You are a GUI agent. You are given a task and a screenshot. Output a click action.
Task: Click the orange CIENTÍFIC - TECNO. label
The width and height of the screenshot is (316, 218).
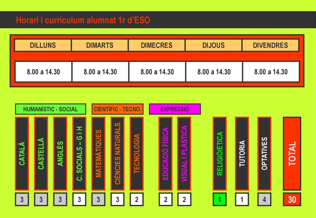coord(118,109)
